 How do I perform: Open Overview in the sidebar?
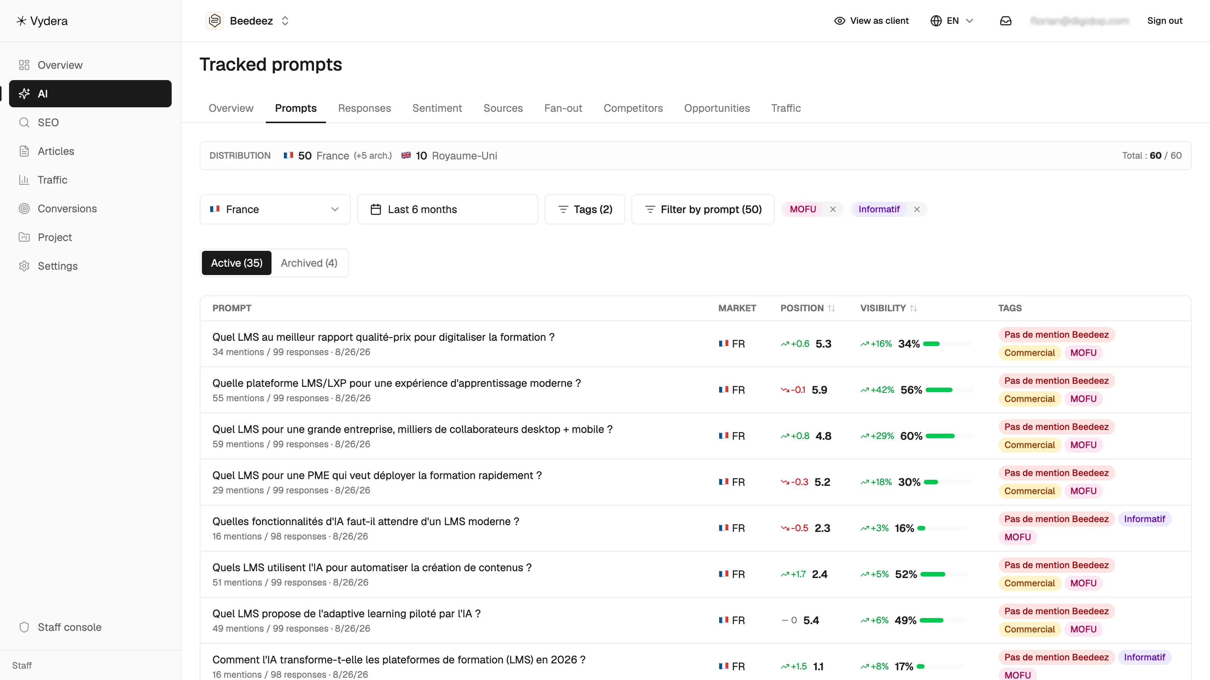tap(90, 65)
